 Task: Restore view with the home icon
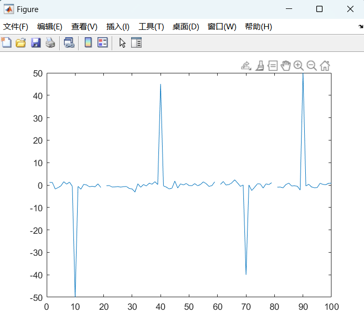click(x=325, y=66)
